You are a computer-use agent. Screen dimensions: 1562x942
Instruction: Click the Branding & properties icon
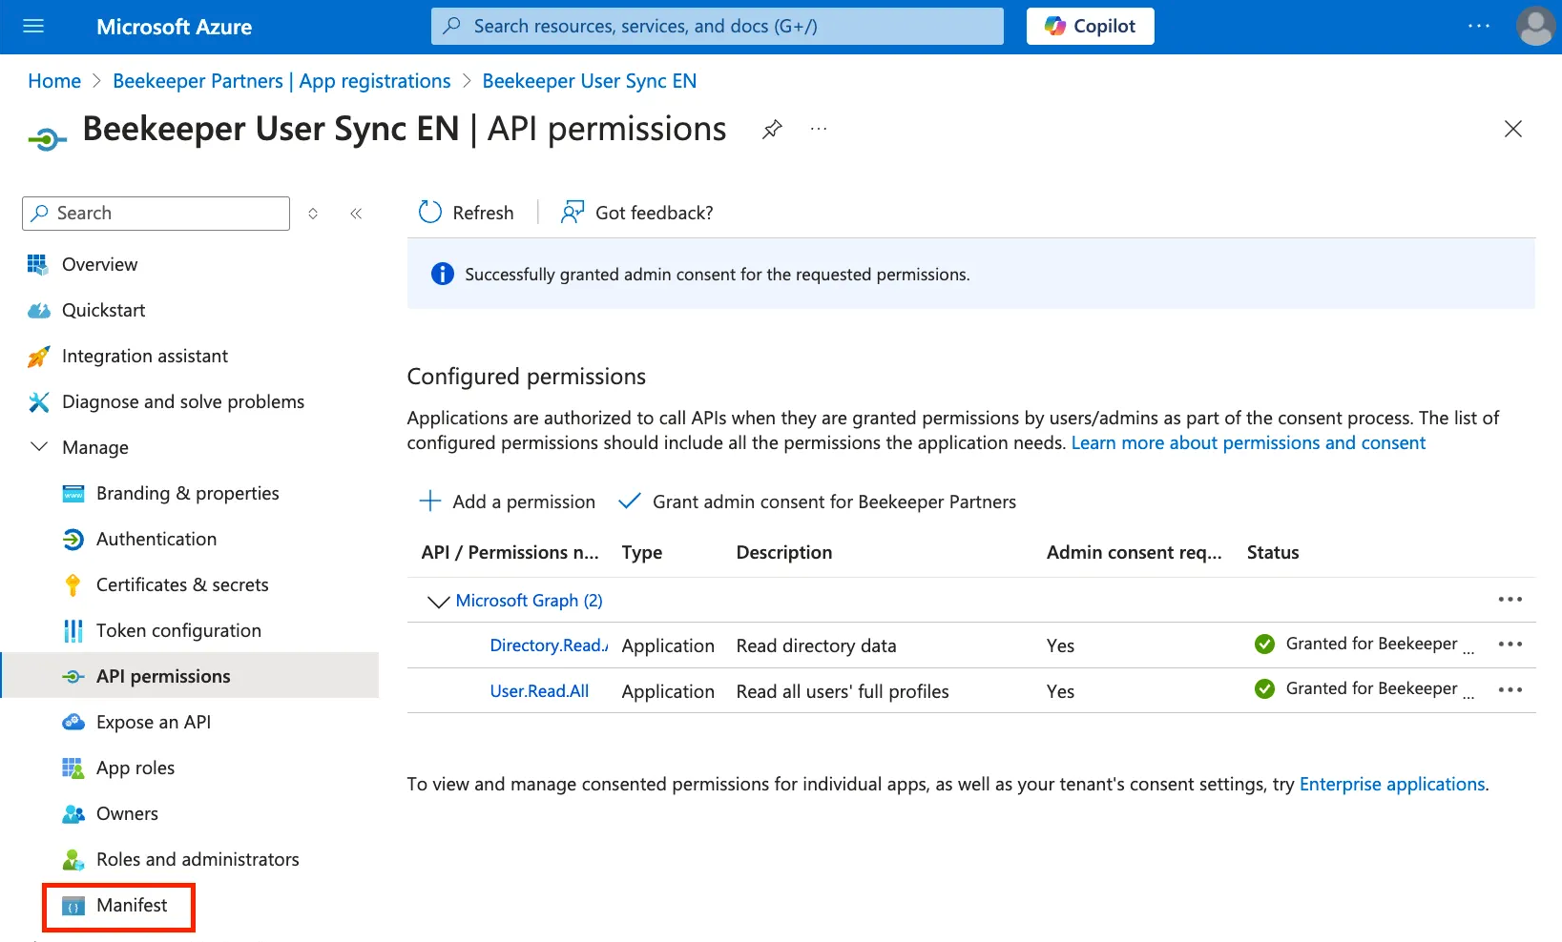[73, 494]
